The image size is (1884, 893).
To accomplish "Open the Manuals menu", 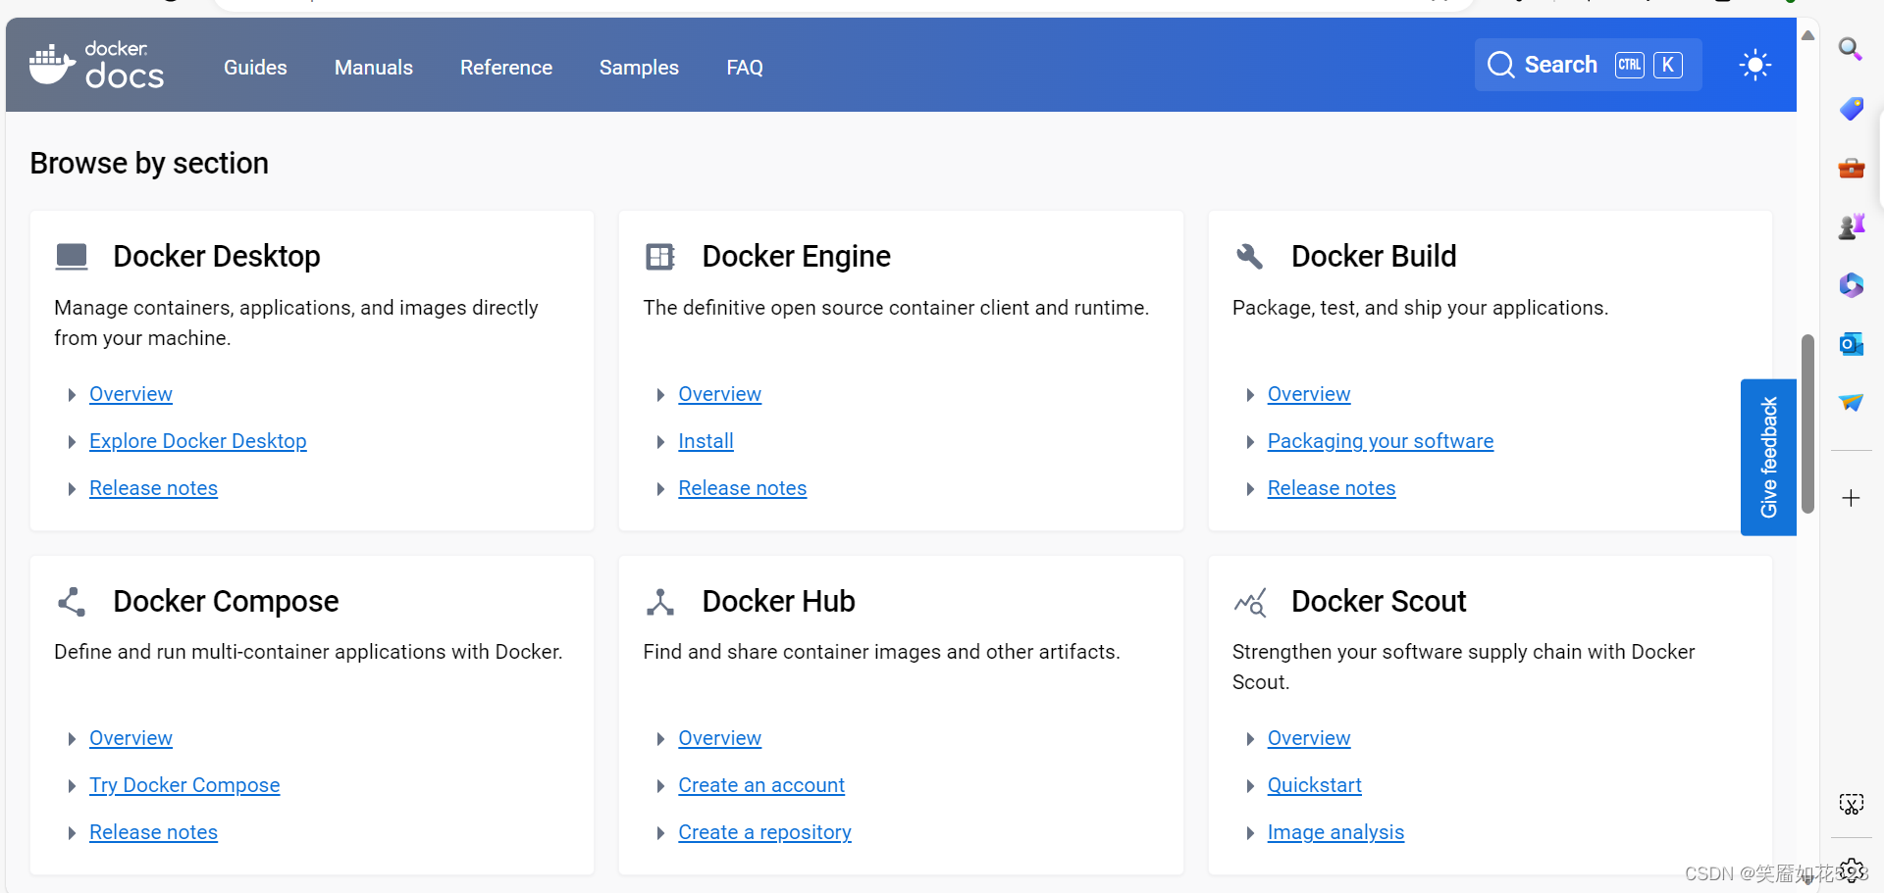I will tap(374, 67).
